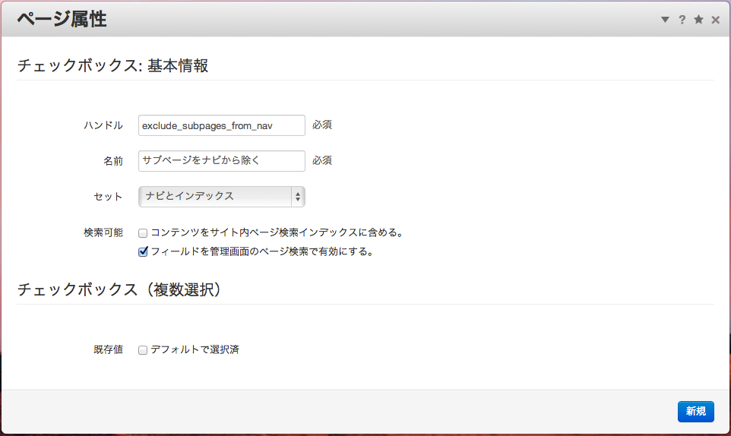Click the セット field label
The width and height of the screenshot is (731, 436).
(x=108, y=197)
